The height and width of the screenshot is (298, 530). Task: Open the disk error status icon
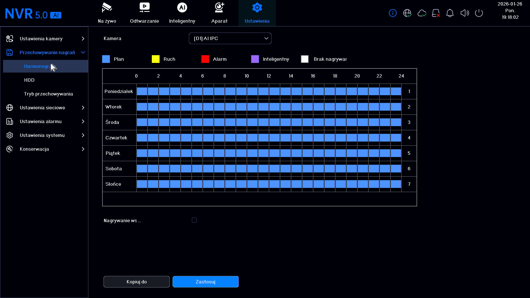[x=436, y=13]
